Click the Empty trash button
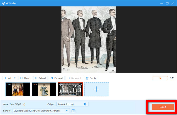The image size is (177, 115). pyautogui.click(x=91, y=78)
